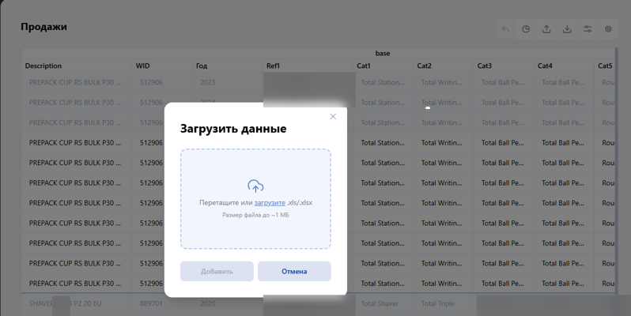Open the pie chart toolbar icon
The width and height of the screenshot is (631, 316).
click(x=526, y=29)
